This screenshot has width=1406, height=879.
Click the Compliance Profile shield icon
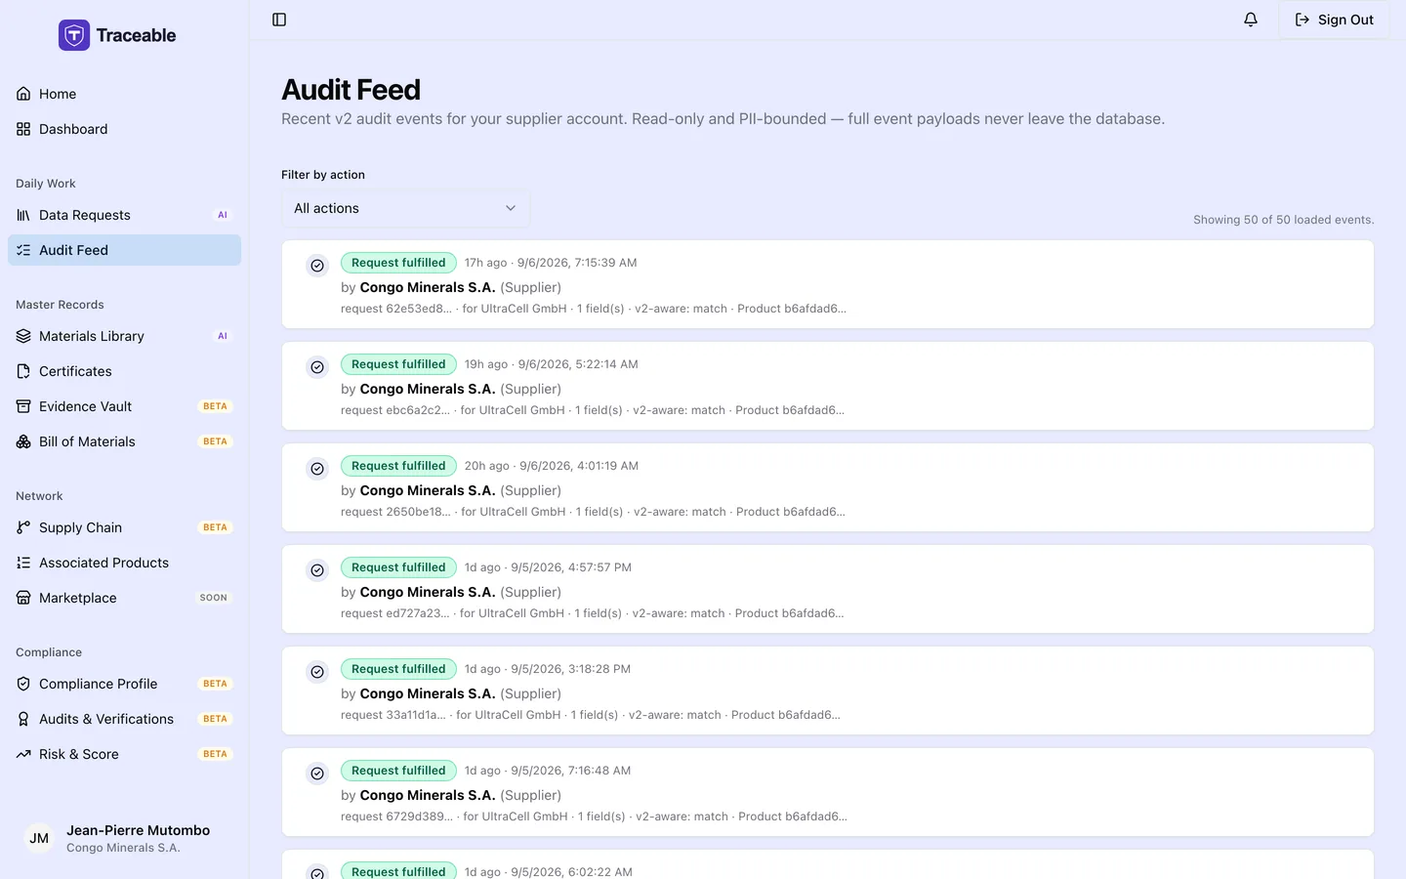click(x=23, y=684)
